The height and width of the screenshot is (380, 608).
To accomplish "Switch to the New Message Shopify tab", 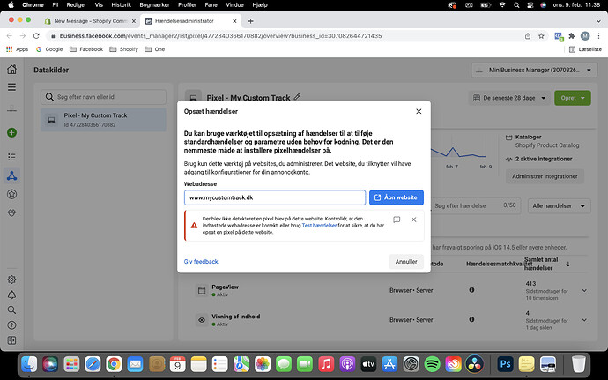I will point(90,21).
